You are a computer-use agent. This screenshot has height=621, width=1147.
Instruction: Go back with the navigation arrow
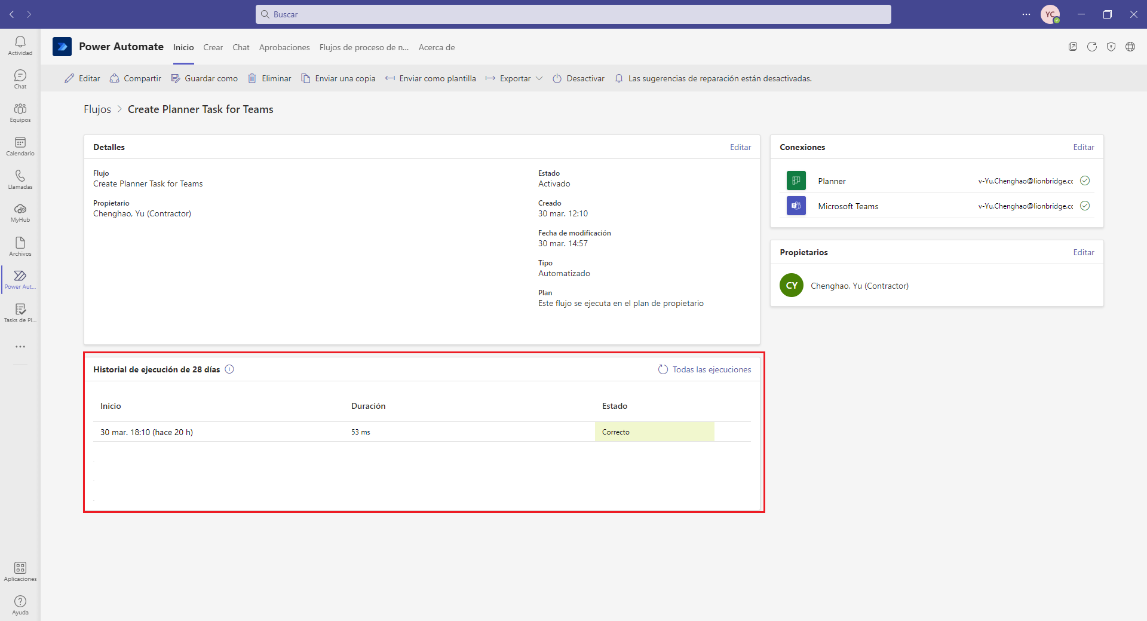(11, 14)
